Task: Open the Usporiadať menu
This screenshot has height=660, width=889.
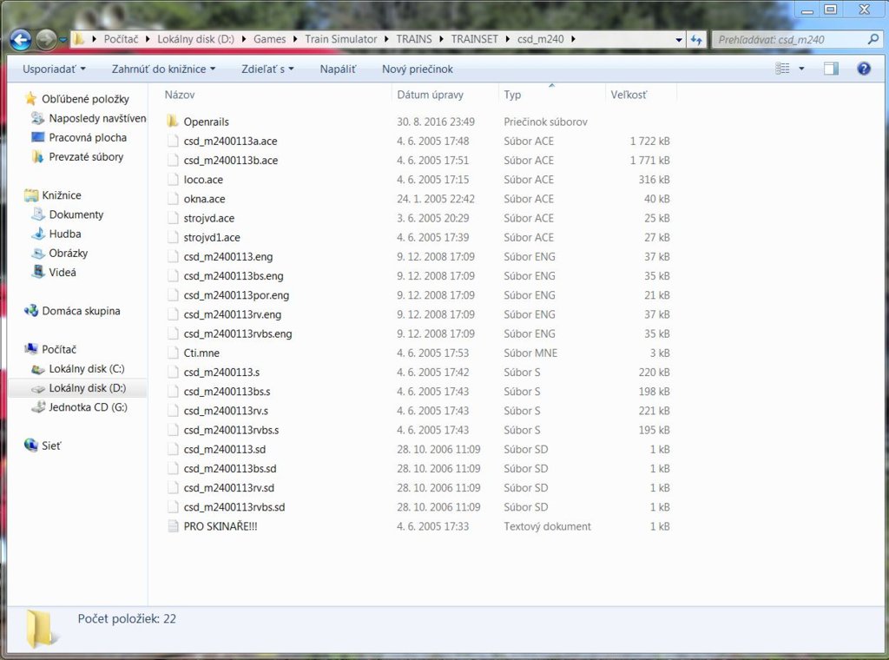Action: coord(54,69)
